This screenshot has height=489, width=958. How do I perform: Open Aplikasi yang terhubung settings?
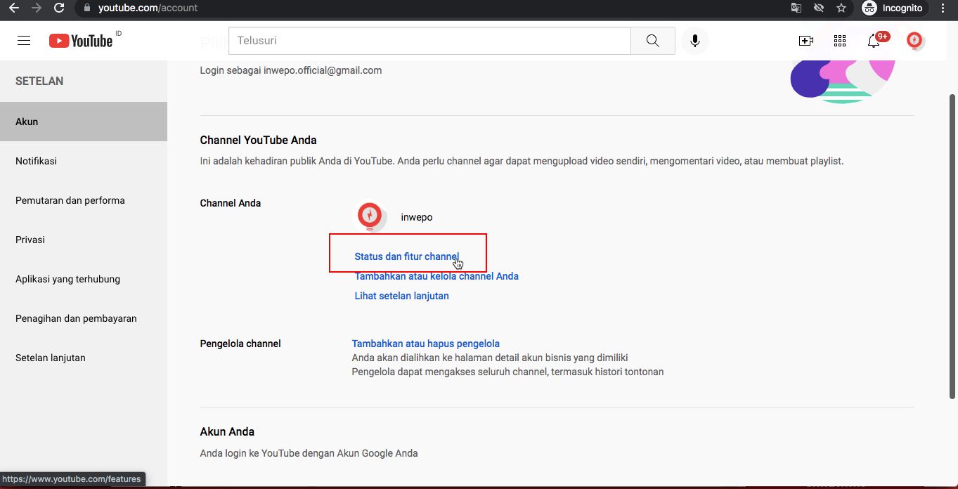click(84, 279)
